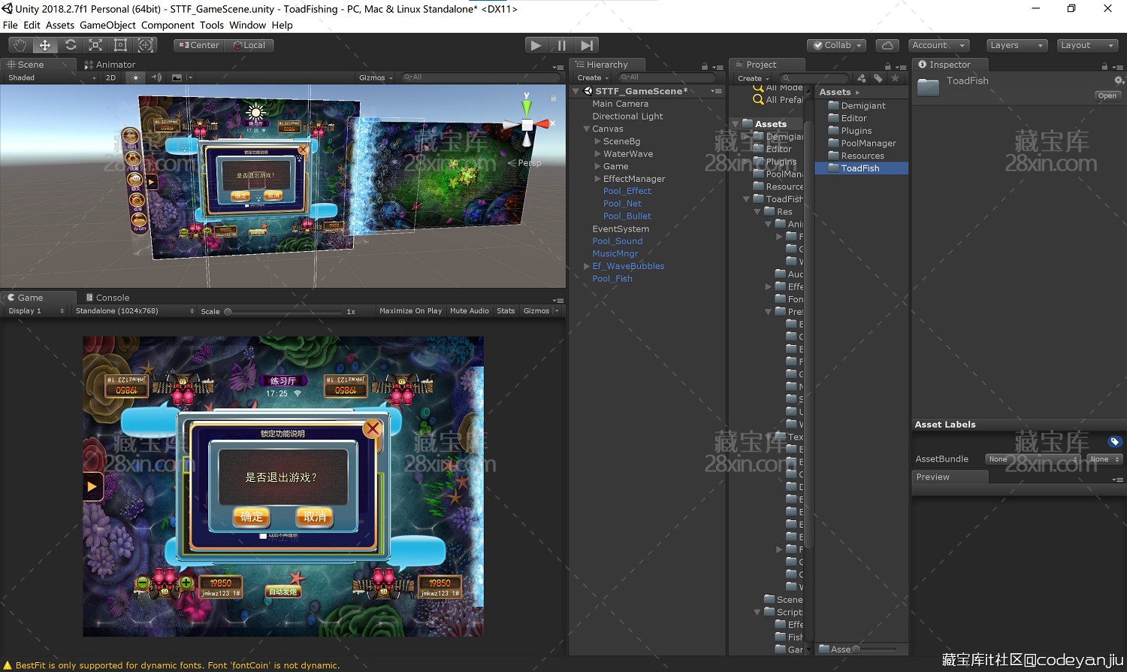The height and width of the screenshot is (672, 1127).
Task: Click the Step frame button
Action: point(587,45)
